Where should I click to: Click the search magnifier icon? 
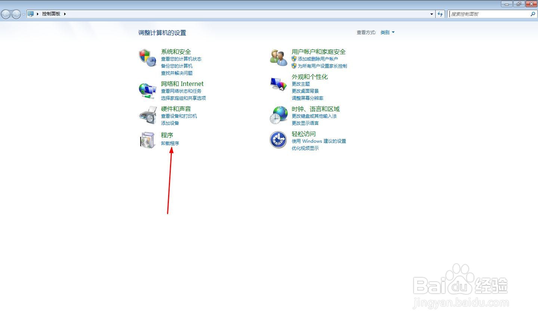[533, 14]
